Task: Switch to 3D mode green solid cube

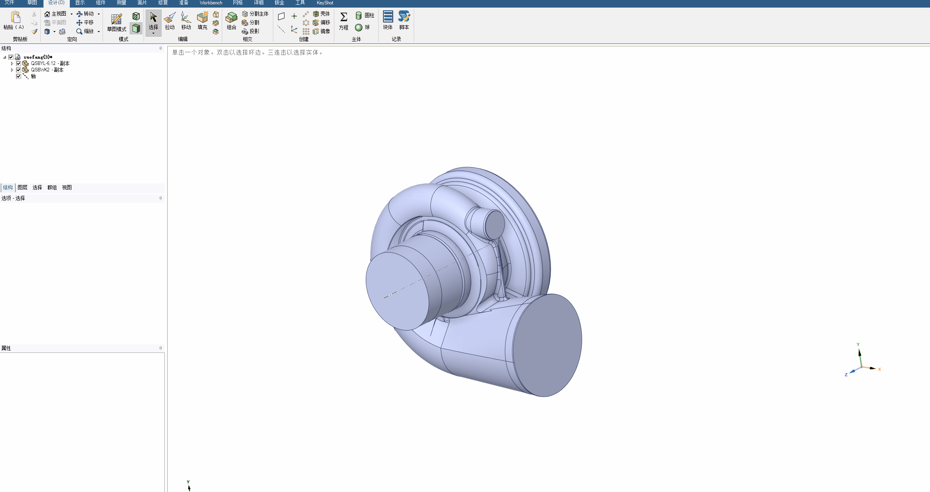Action: tap(136, 28)
